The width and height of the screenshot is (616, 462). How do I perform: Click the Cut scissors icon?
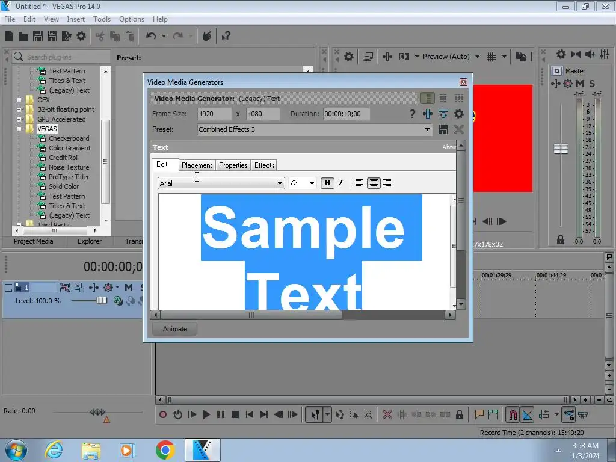(x=100, y=37)
